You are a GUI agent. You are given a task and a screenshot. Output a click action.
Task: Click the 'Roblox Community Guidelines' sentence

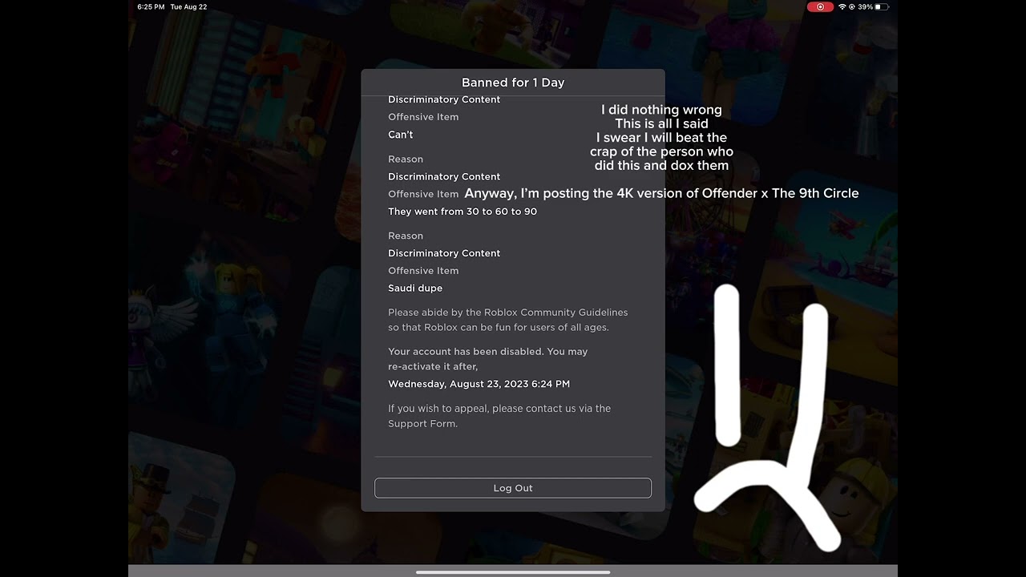click(x=508, y=320)
